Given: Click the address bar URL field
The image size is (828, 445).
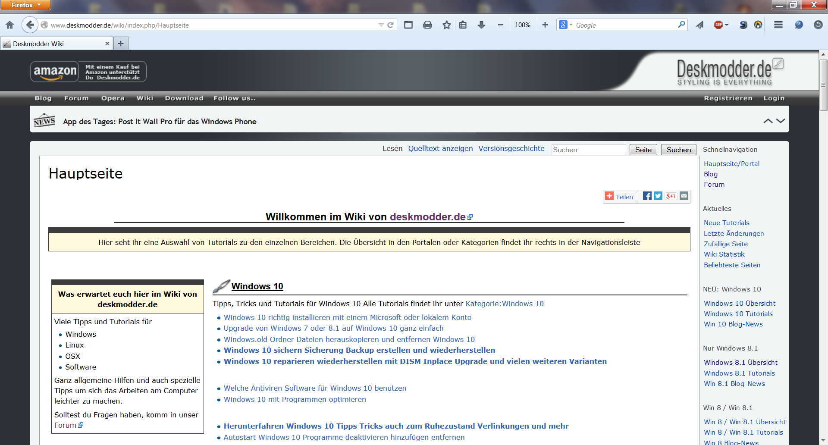Looking at the screenshot, I should 211,25.
